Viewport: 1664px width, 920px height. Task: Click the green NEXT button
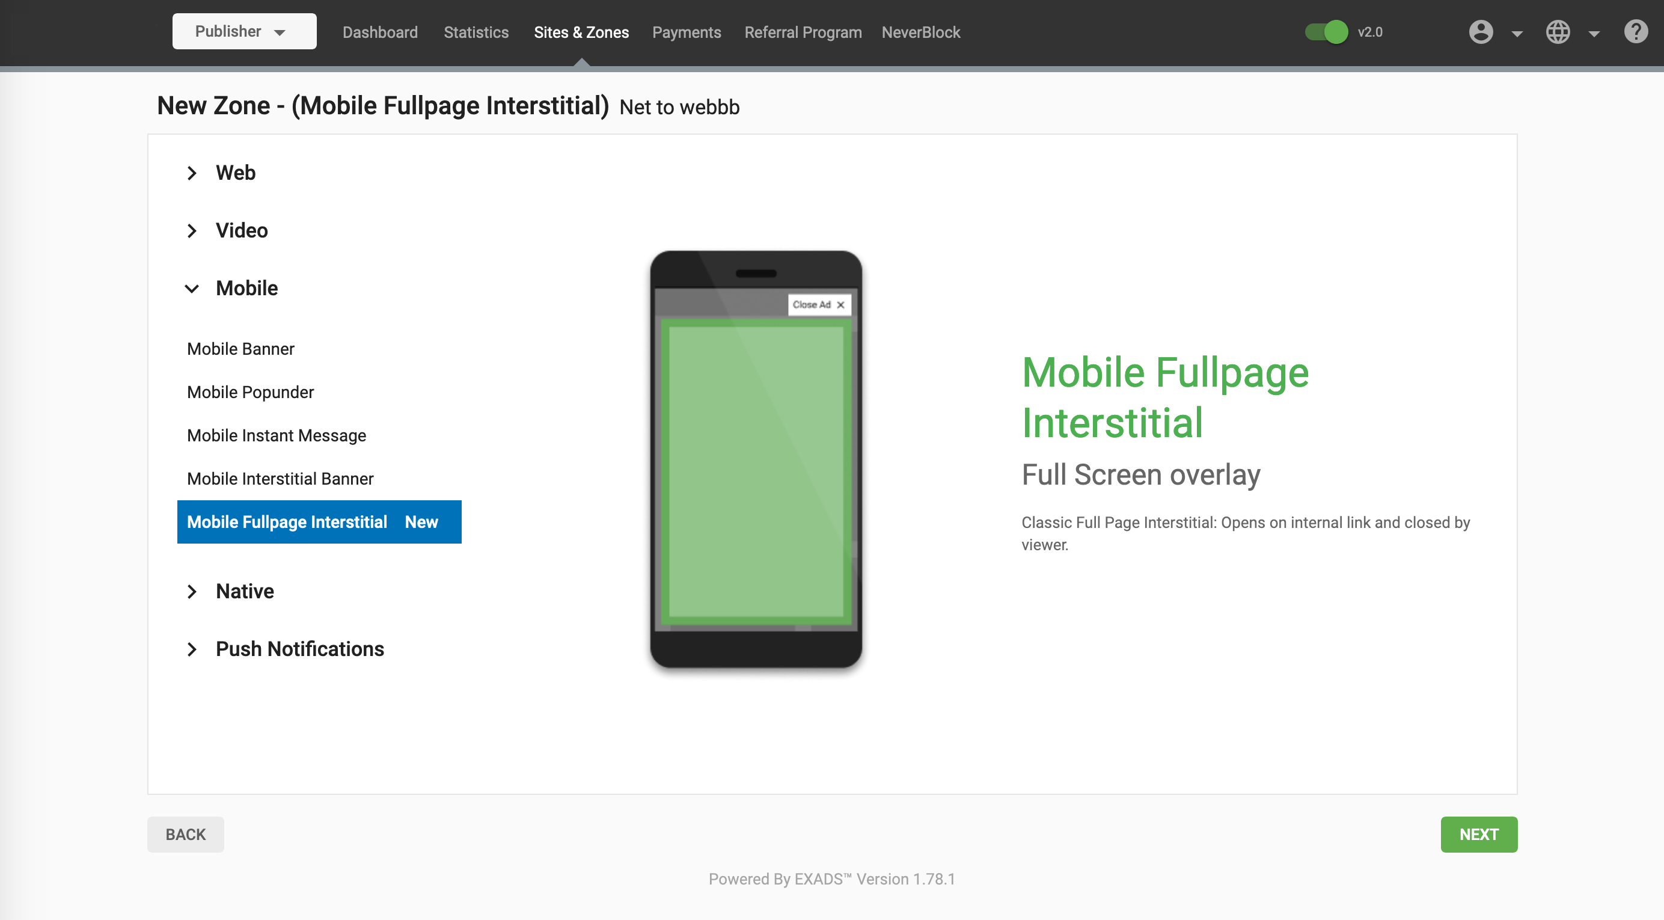(1478, 834)
